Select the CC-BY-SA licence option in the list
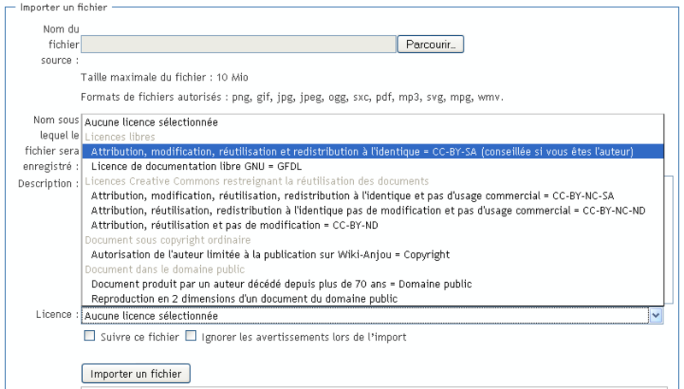The height and width of the screenshot is (389, 684). (x=362, y=151)
